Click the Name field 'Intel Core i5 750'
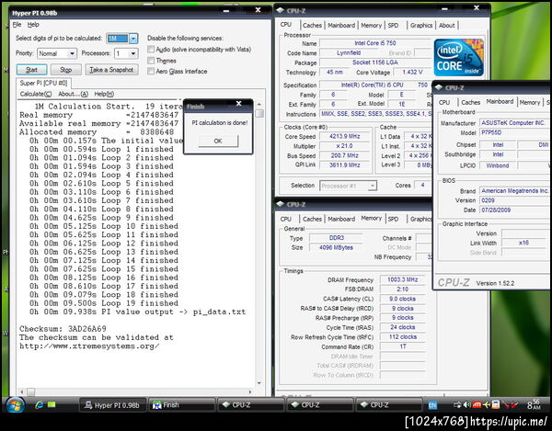Image resolution: width=552 pixels, height=431 pixels. click(375, 43)
